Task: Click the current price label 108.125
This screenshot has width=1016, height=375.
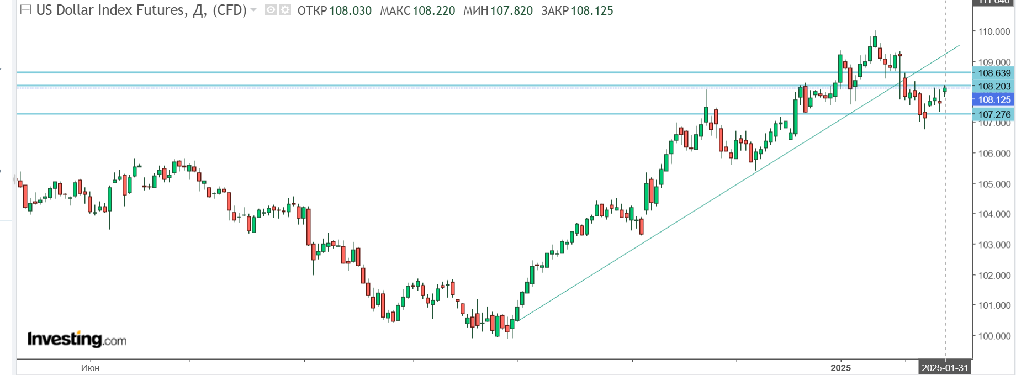Action: click(994, 100)
